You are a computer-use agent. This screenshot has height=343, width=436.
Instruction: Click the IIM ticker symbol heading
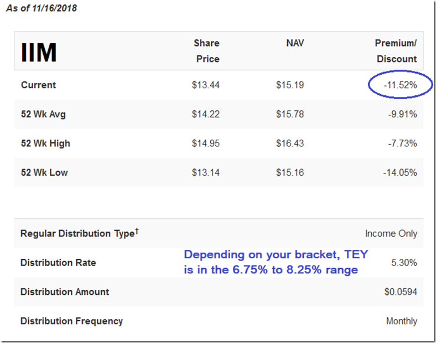pyautogui.click(x=39, y=52)
